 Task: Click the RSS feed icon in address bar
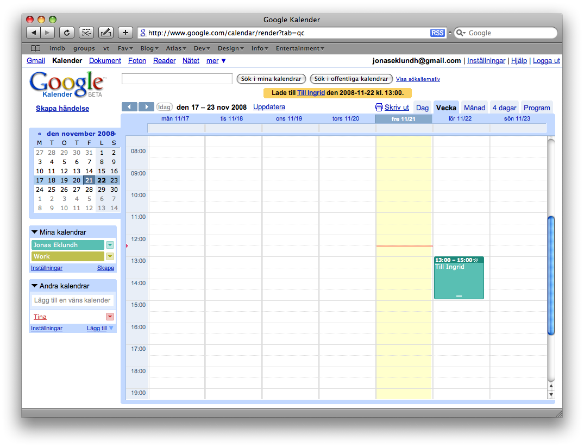point(437,33)
